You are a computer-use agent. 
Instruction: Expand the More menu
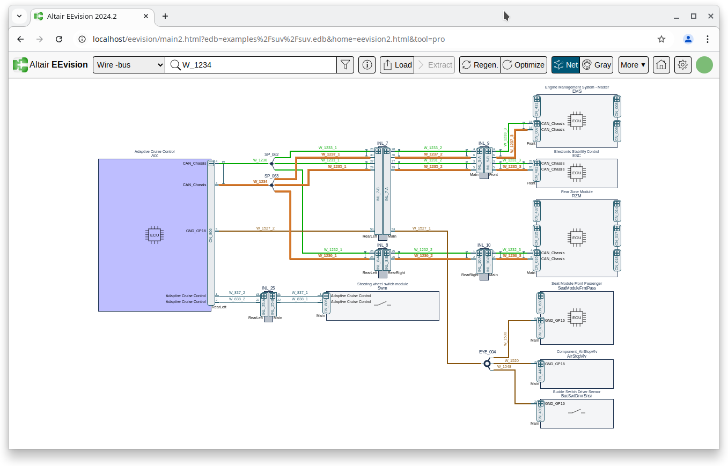[633, 65]
